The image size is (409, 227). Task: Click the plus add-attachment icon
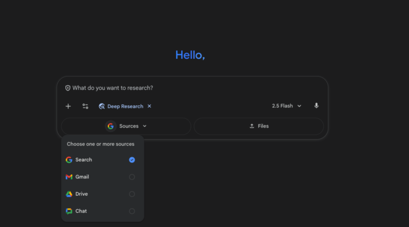click(68, 106)
